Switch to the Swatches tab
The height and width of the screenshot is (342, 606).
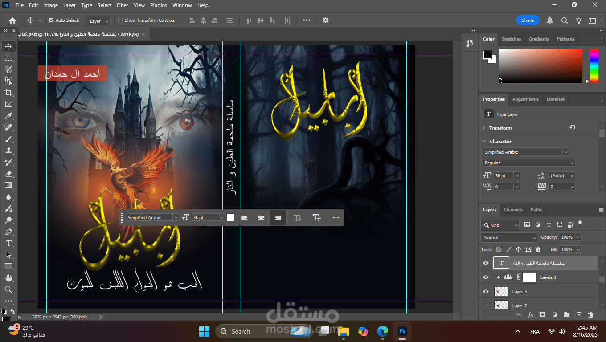(511, 39)
